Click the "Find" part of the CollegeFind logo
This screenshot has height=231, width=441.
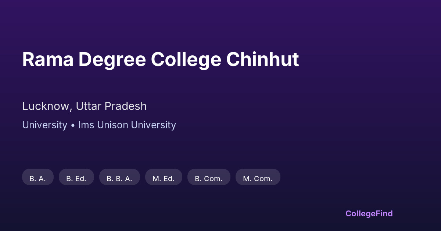(x=384, y=213)
